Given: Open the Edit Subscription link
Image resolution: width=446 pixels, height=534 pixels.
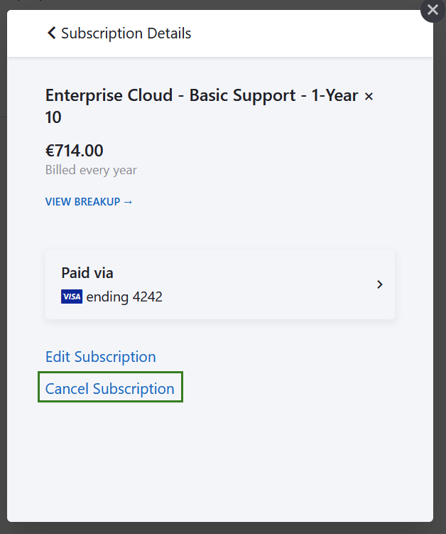Looking at the screenshot, I should click(x=100, y=356).
